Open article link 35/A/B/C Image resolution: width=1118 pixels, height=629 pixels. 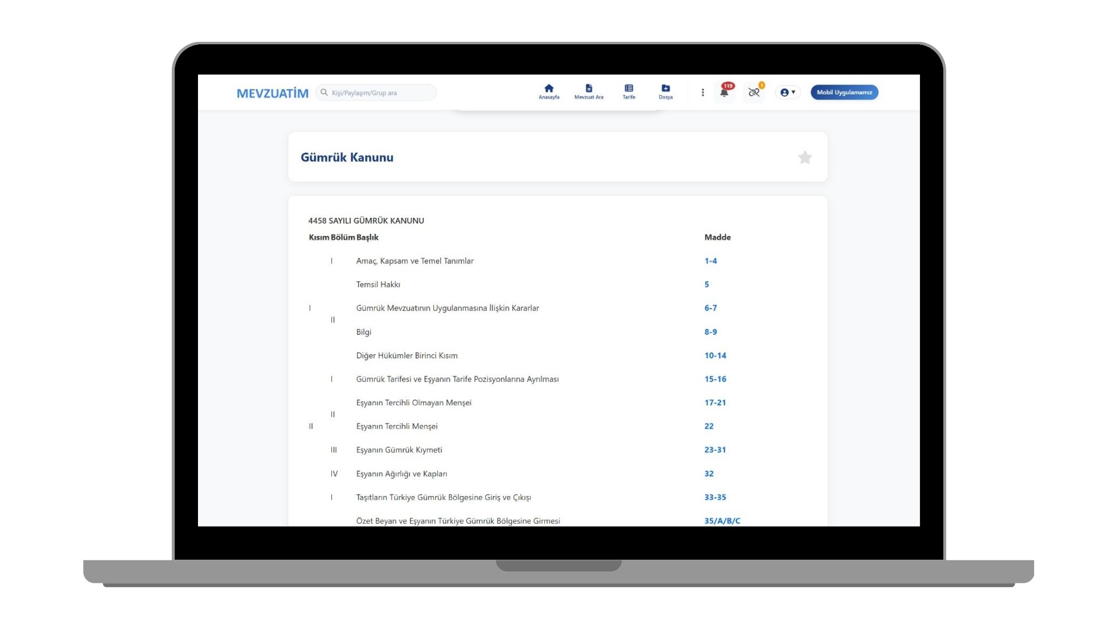point(722,521)
